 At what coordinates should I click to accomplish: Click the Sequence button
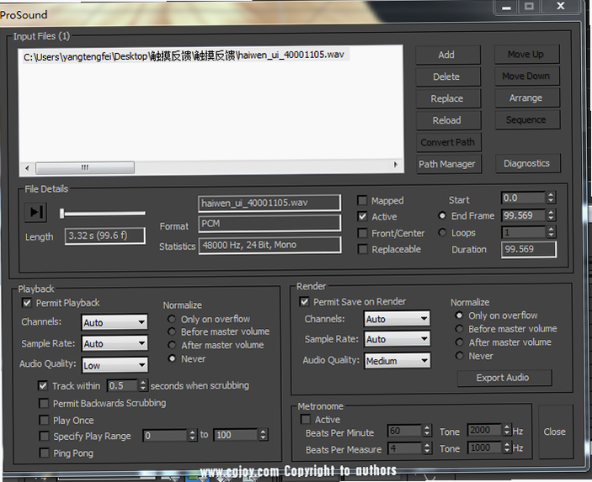pyautogui.click(x=527, y=120)
